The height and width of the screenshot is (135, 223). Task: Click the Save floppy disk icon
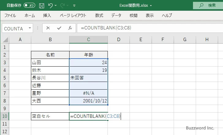point(42,6)
